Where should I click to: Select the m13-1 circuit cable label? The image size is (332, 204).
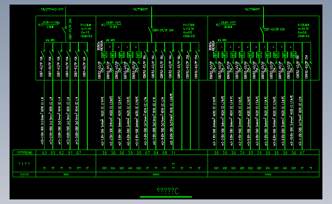(x=43, y=121)
